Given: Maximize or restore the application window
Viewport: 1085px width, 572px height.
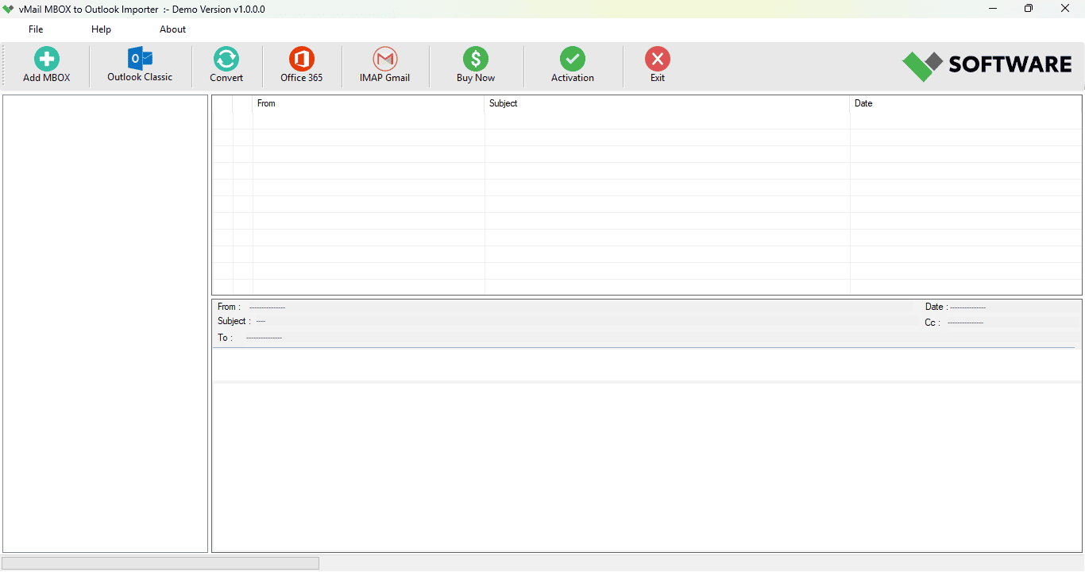Looking at the screenshot, I should pyautogui.click(x=1029, y=9).
